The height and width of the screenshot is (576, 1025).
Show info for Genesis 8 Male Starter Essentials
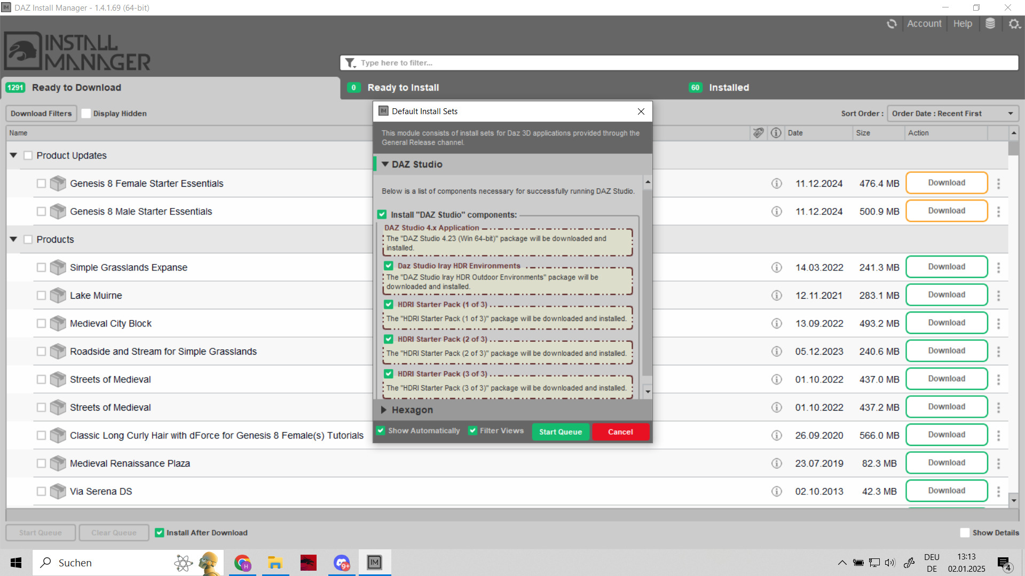click(777, 212)
